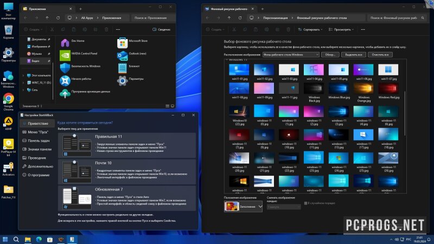Image resolution: width=434 pixels, height=244 pixels.
Task: Click Google Chrome desktop icon
Action: click(x=8, y=101)
